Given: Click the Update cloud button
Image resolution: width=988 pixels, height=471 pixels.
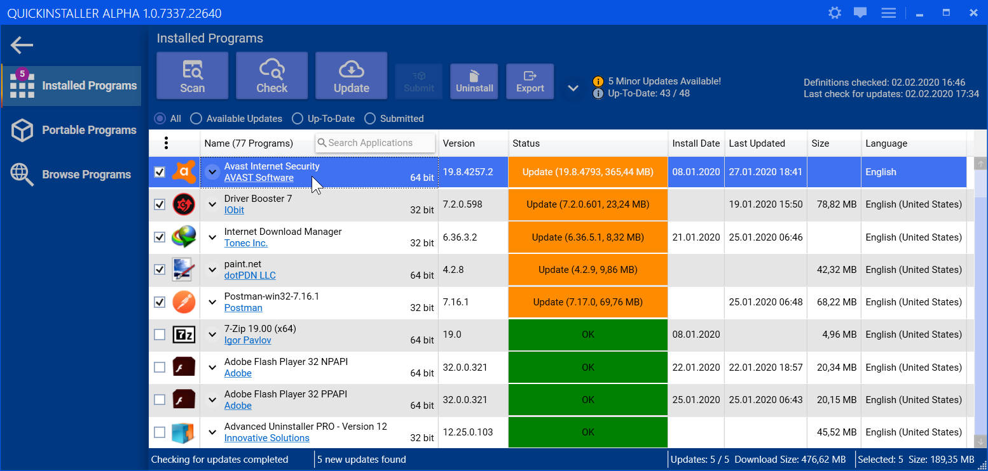Looking at the screenshot, I should [351, 76].
